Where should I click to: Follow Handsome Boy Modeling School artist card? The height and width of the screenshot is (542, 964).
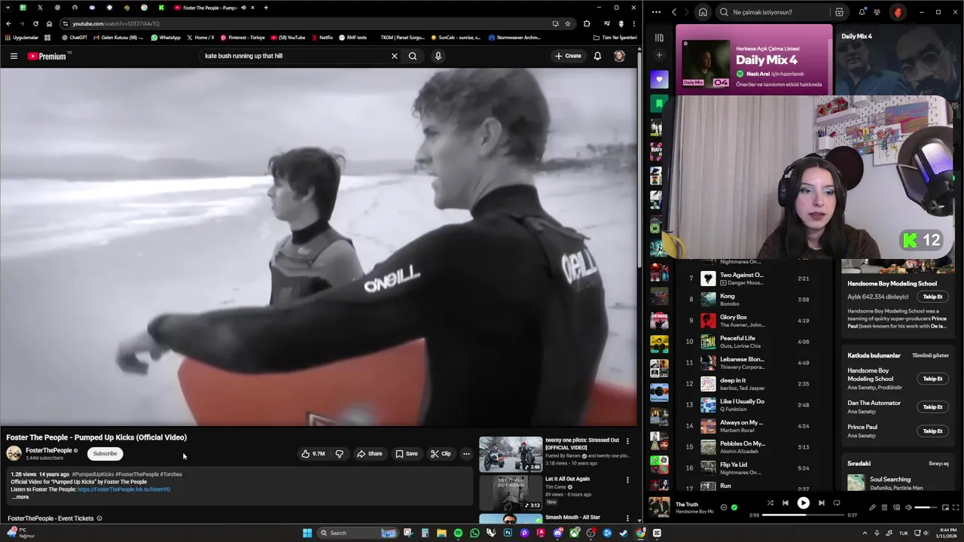click(932, 297)
